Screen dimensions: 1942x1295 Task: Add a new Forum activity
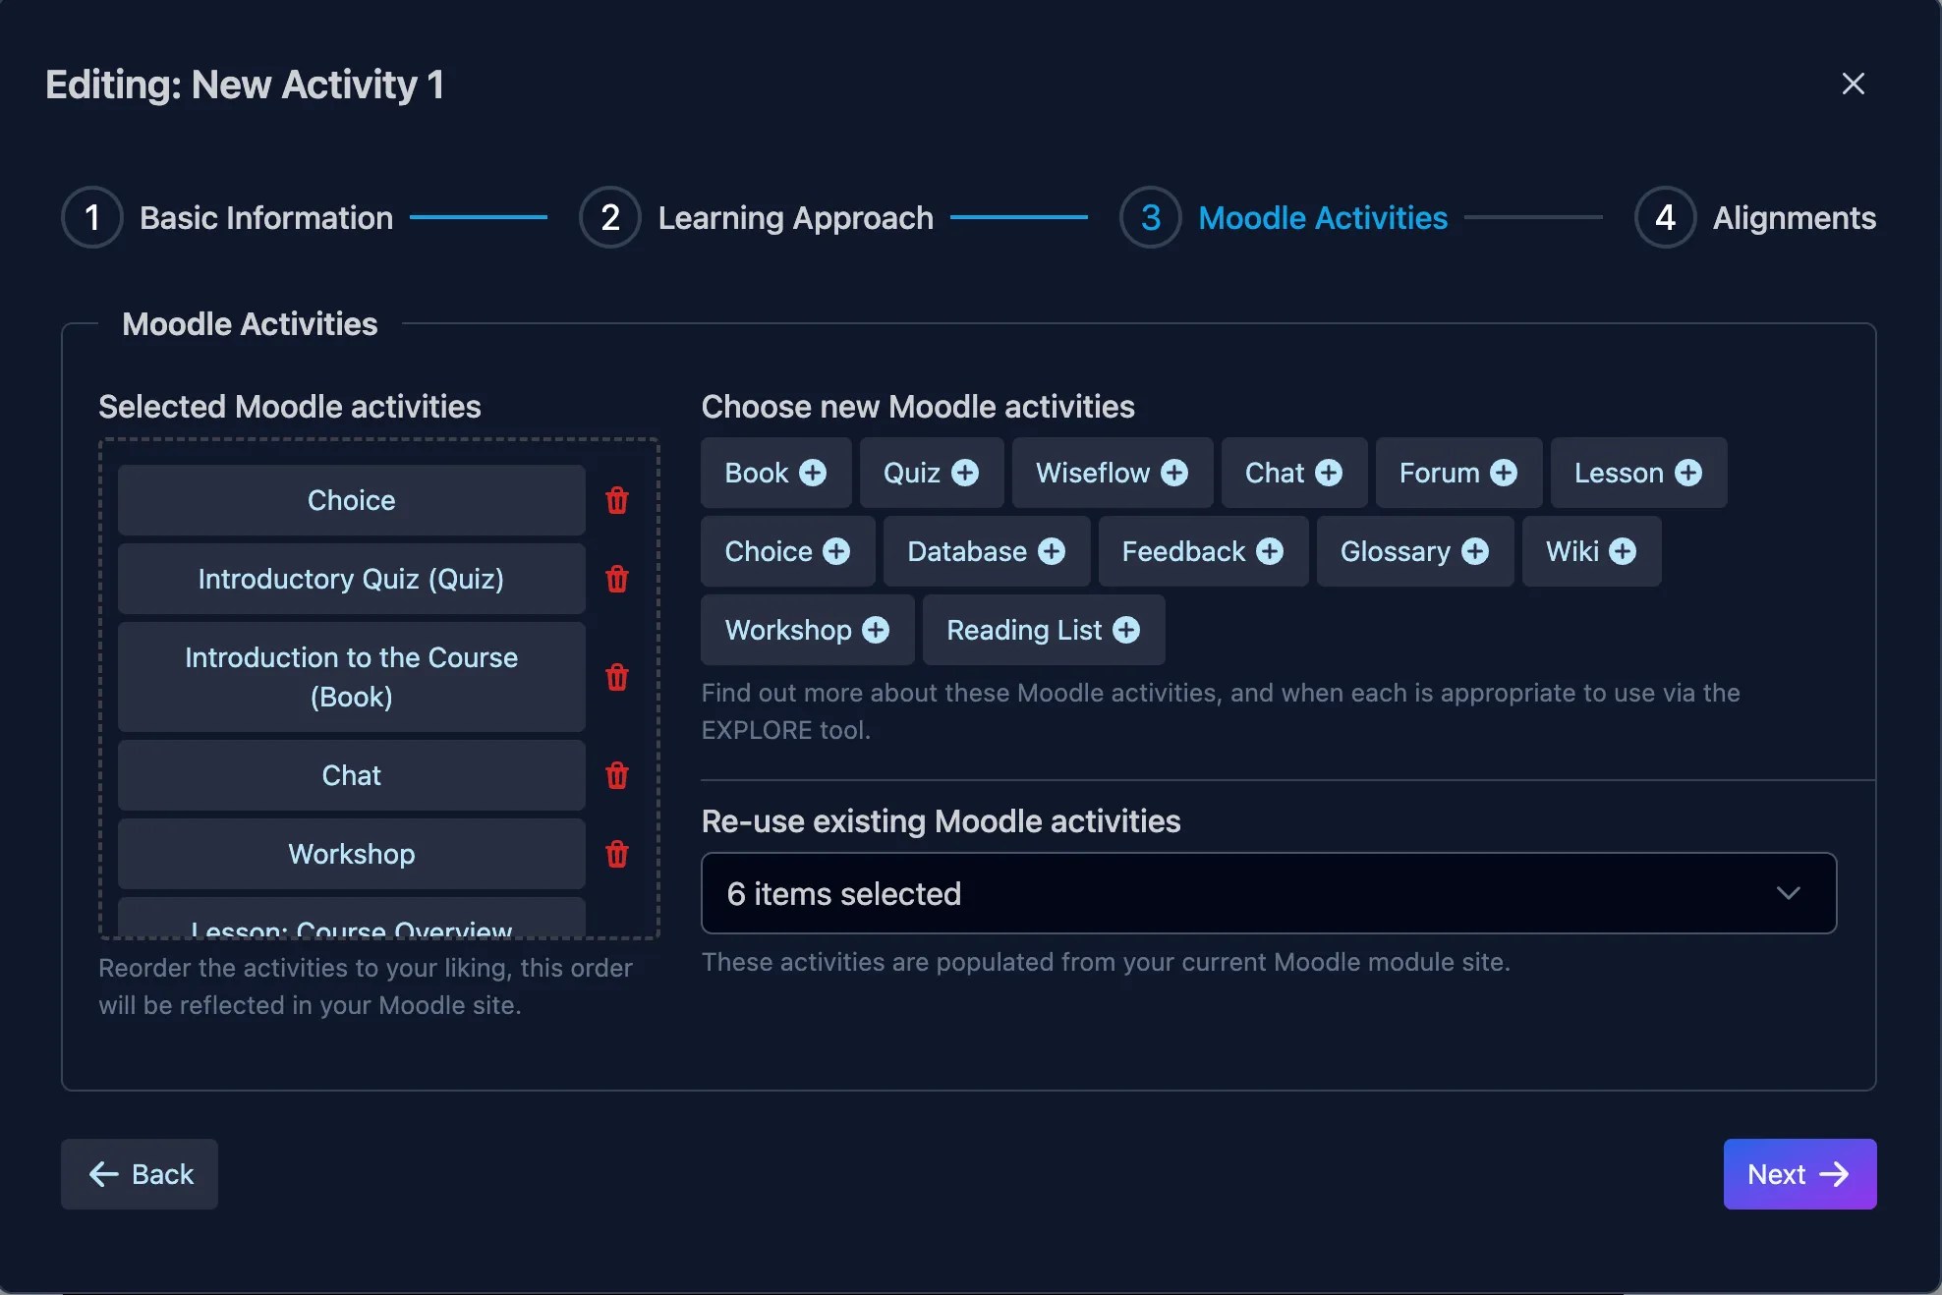(x=1457, y=473)
